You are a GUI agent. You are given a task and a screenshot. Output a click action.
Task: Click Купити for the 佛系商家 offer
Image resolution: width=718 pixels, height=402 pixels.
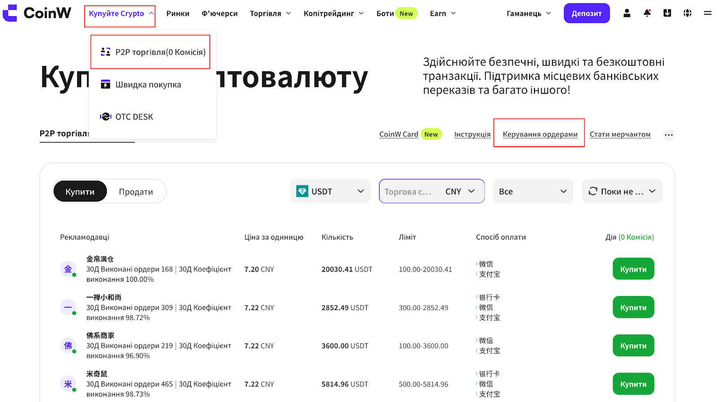pos(633,345)
